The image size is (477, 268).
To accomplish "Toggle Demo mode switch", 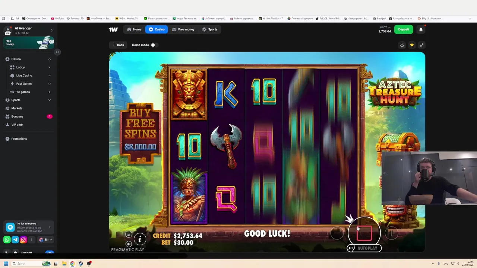I will click(x=154, y=45).
